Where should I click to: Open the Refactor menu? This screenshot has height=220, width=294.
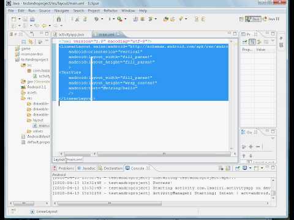click(x=110, y=10)
